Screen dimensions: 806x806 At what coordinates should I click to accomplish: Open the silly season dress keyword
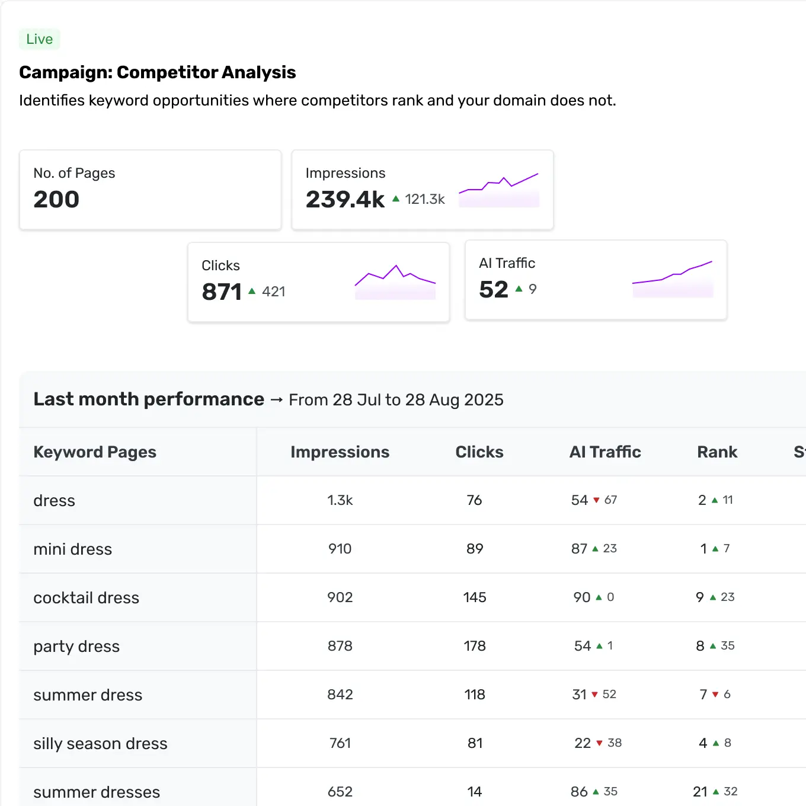tap(100, 744)
